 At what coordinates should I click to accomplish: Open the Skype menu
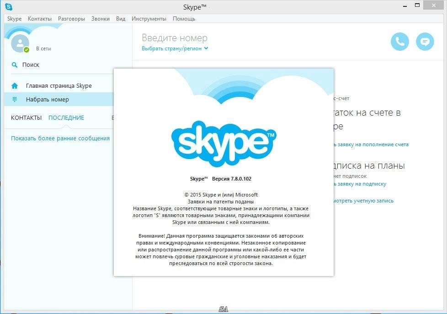click(x=14, y=19)
